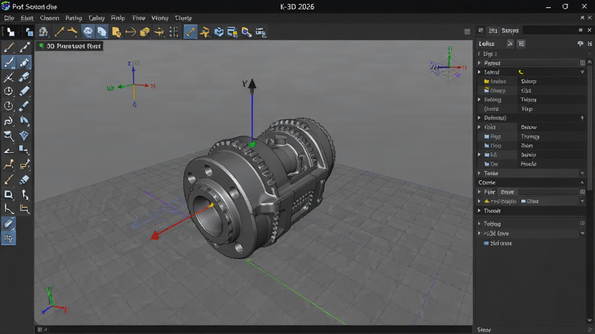Click the viewport label button showing '3D'
The width and height of the screenshot is (595, 334).
tap(70, 46)
